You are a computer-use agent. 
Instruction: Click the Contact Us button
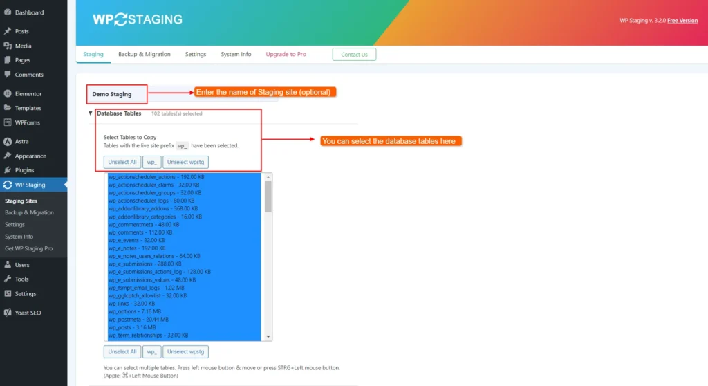coord(354,55)
